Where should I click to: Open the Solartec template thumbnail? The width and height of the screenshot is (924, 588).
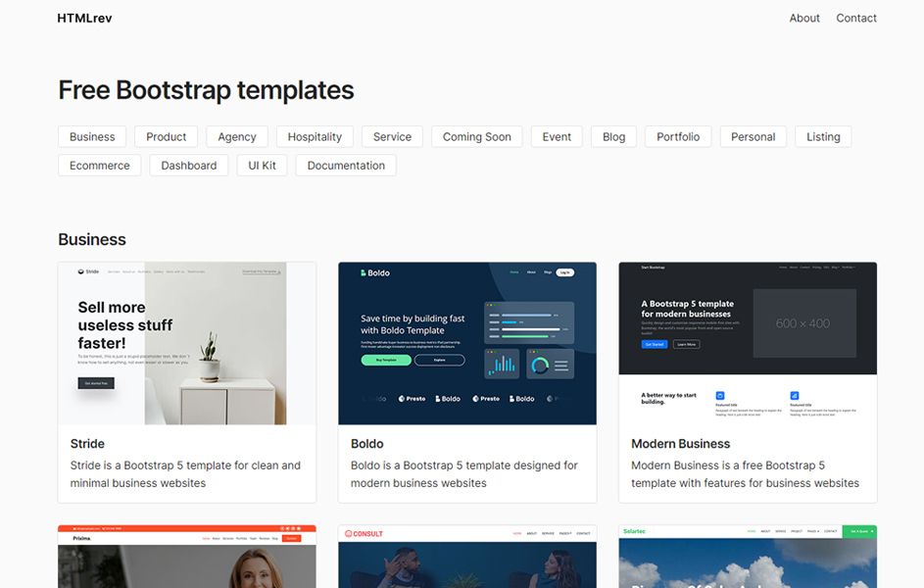click(748, 557)
